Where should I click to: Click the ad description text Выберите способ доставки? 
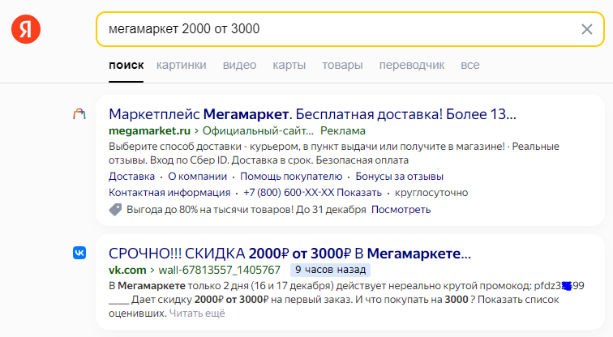(334, 153)
